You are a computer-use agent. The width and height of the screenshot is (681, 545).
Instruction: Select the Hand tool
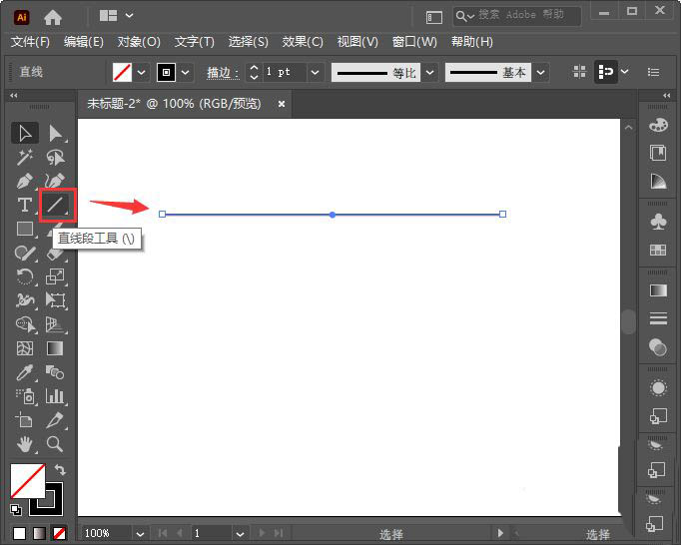25,444
